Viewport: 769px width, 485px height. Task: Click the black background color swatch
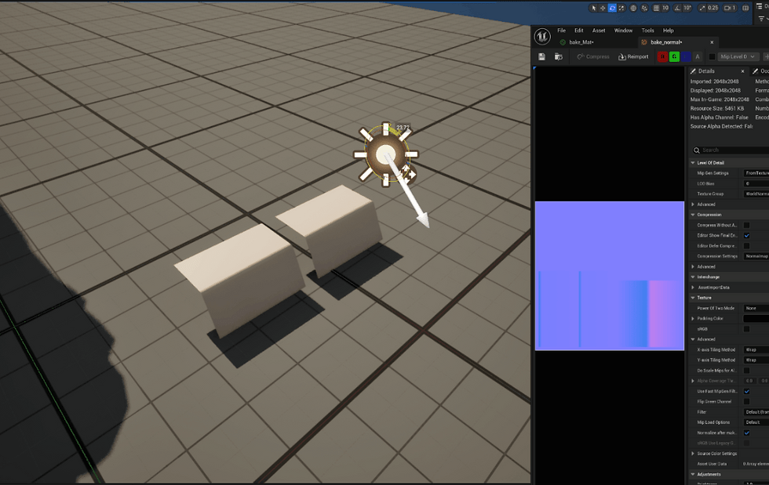(x=713, y=57)
